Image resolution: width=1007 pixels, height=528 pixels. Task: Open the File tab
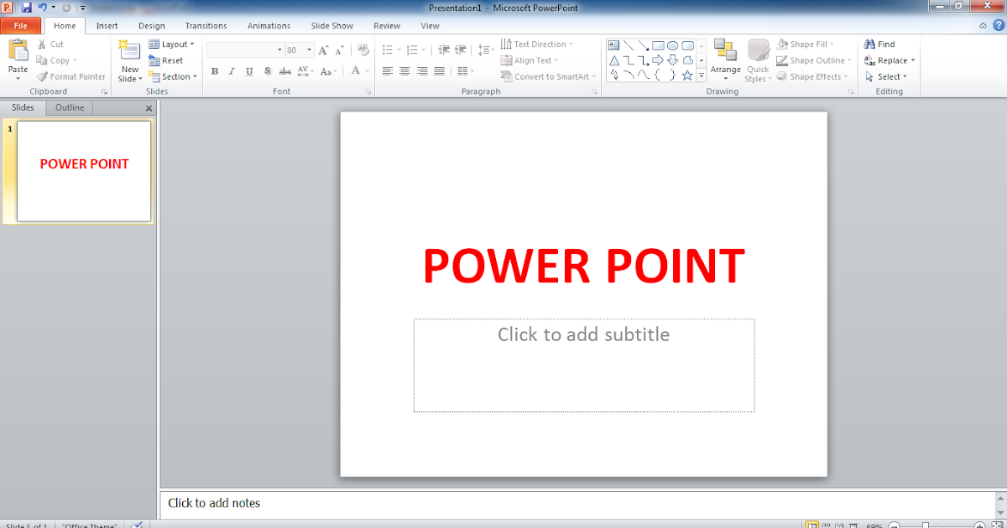[x=21, y=26]
